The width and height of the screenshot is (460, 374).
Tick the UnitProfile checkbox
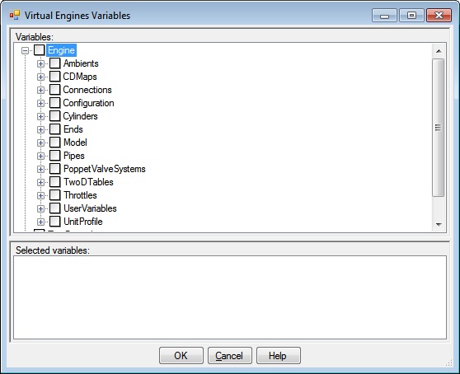point(55,222)
